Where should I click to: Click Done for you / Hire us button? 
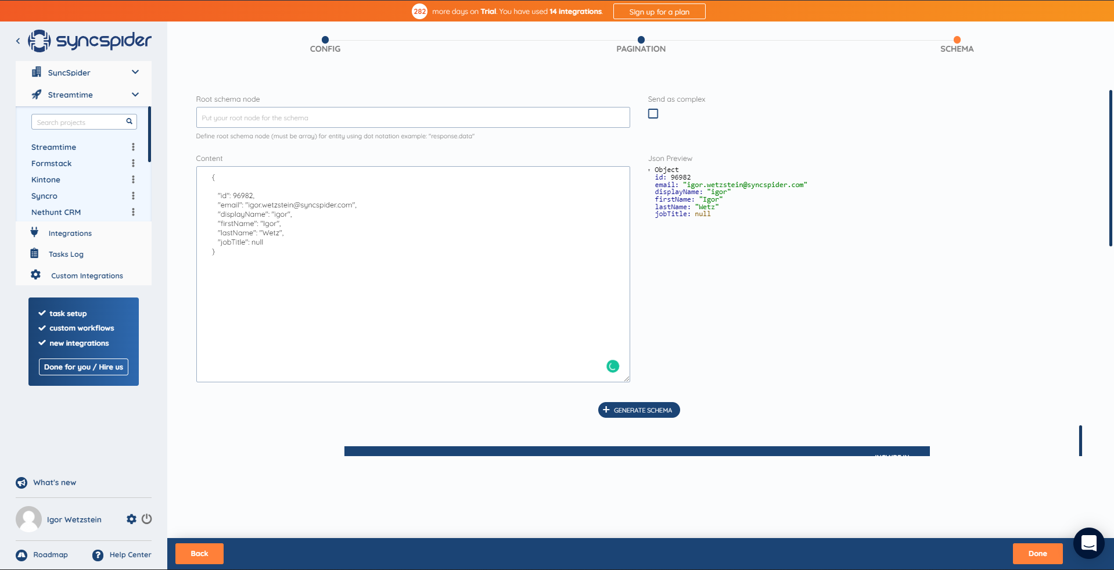84,367
